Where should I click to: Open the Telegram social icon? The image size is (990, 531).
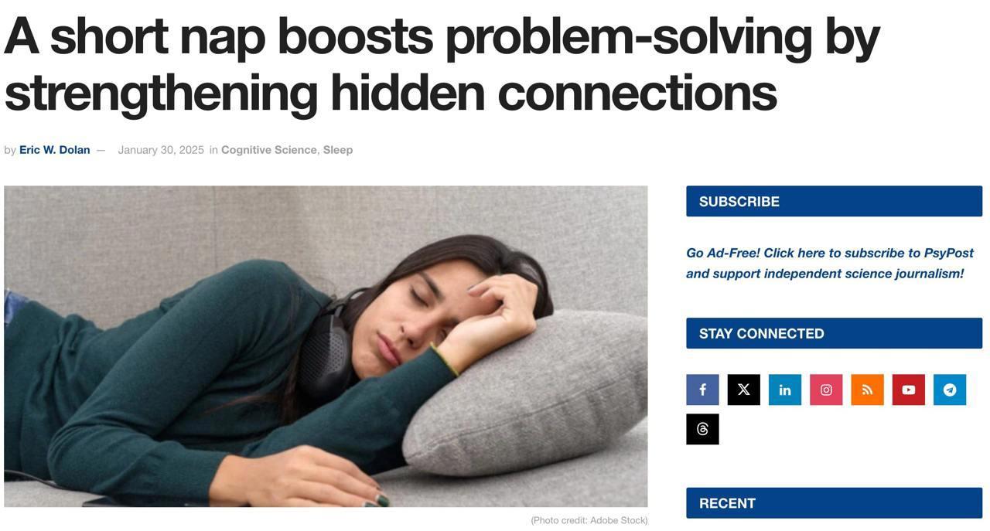(x=950, y=390)
